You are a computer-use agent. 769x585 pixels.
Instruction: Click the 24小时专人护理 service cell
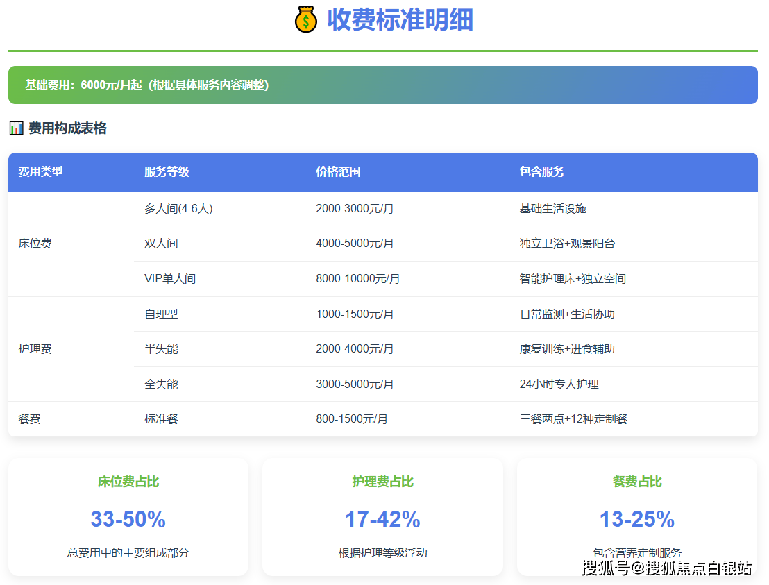click(559, 384)
